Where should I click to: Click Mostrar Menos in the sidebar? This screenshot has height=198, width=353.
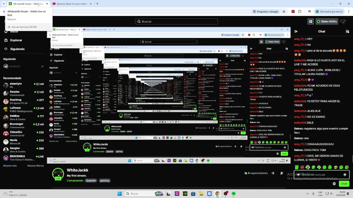click(x=36, y=166)
